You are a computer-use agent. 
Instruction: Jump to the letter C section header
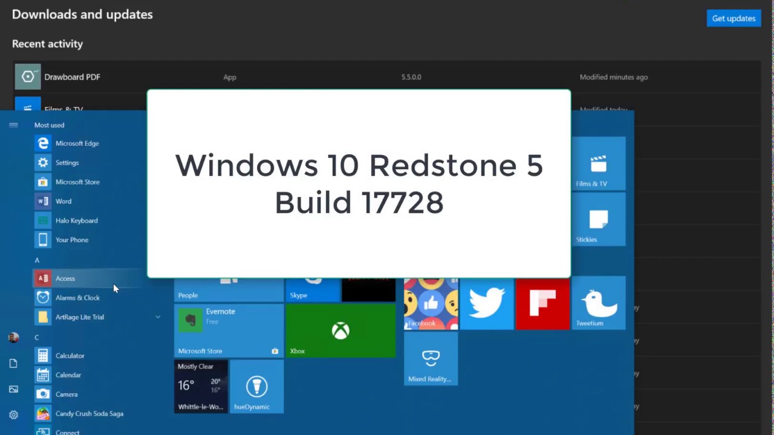click(x=37, y=337)
